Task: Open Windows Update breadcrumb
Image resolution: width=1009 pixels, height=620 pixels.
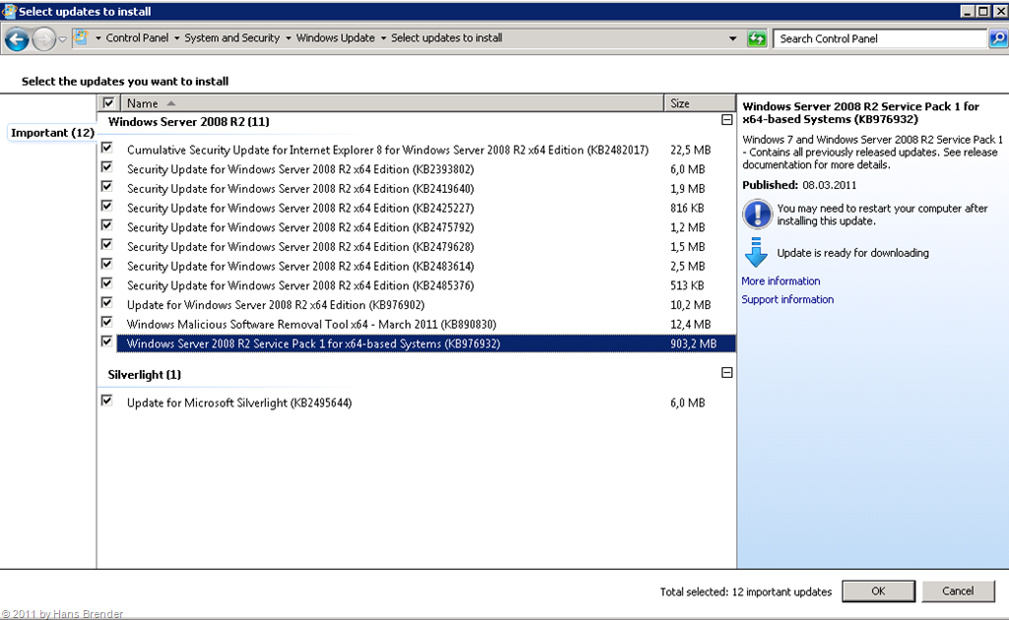Action: (x=335, y=38)
